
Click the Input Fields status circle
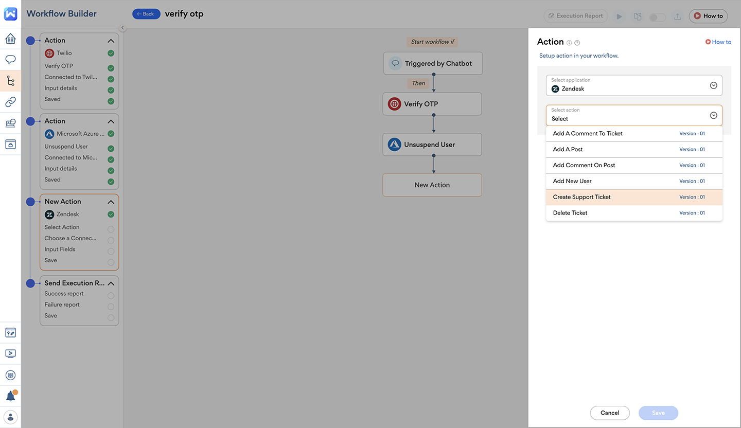pyautogui.click(x=111, y=252)
